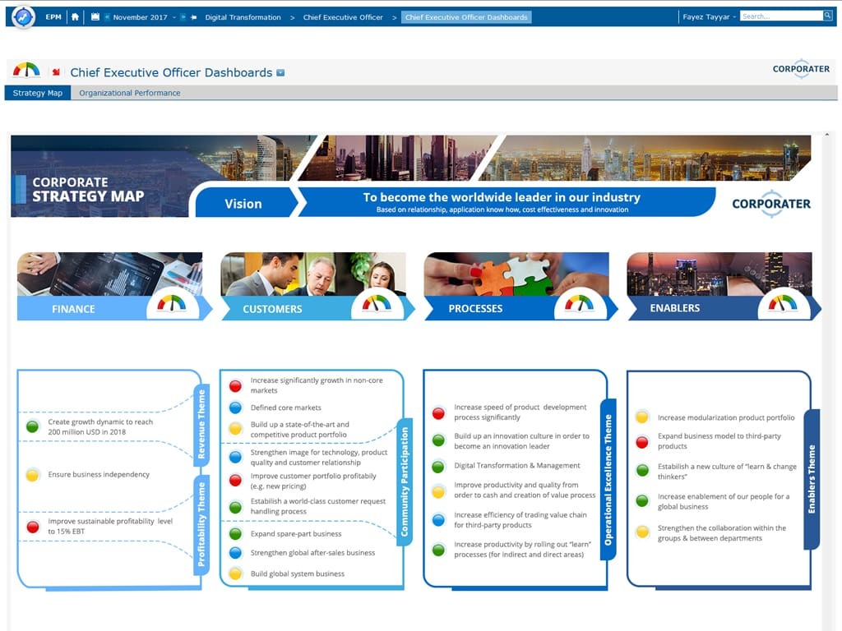Open Digital Transformation breadcrumb link
The image size is (842, 631).
tap(243, 17)
